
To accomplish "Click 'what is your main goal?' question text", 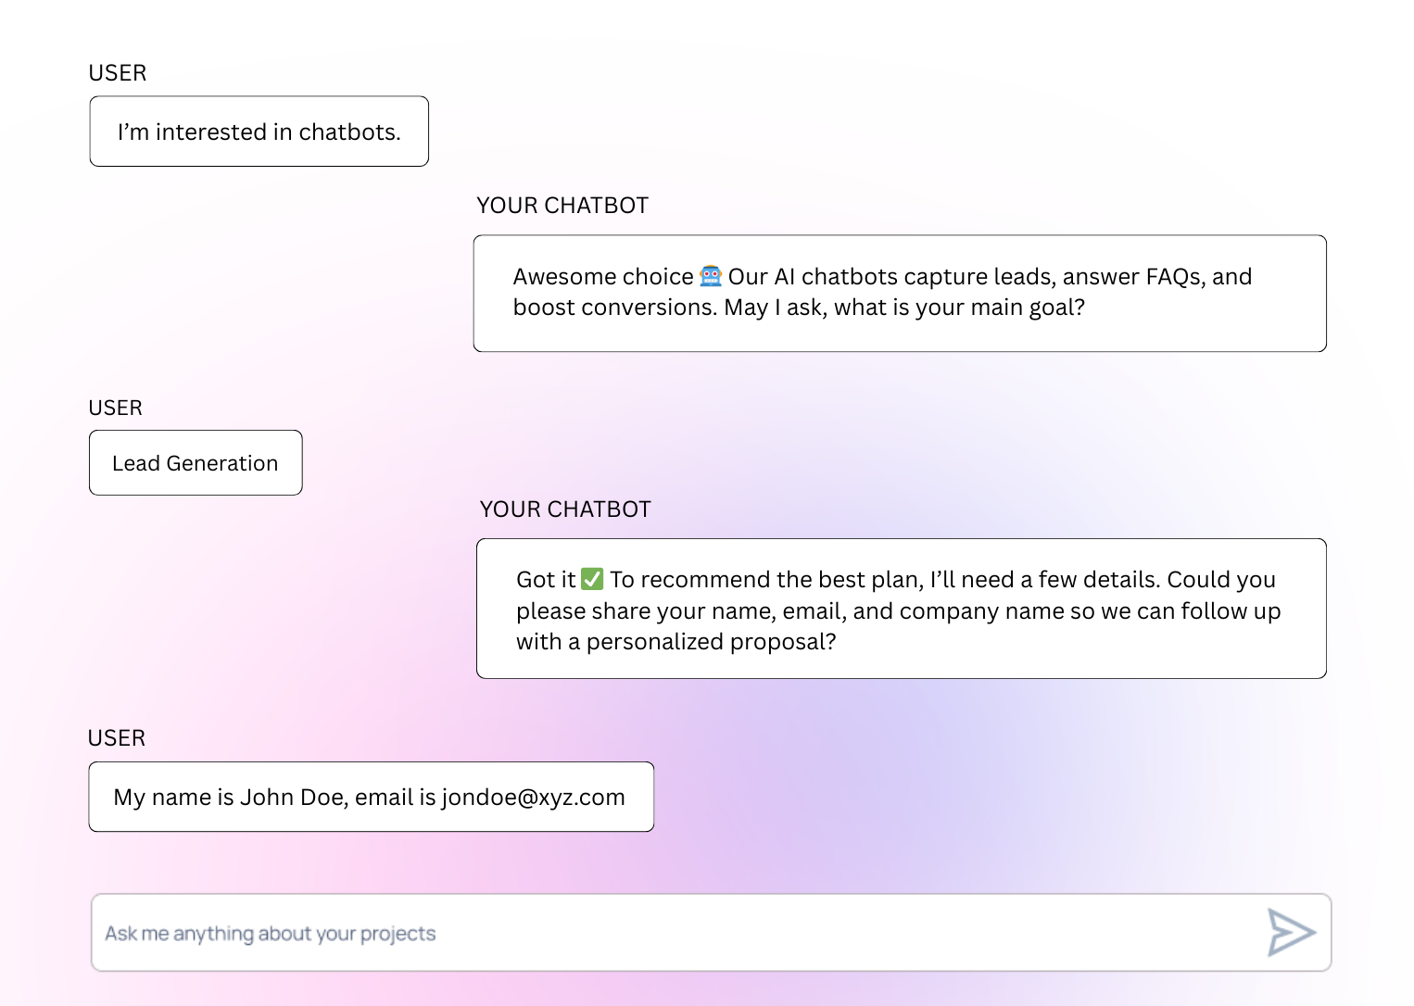I will pyautogui.click(x=959, y=308).
